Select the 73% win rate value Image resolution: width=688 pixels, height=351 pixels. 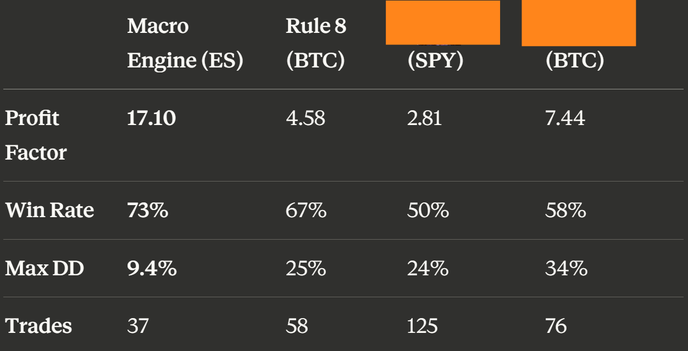tap(147, 210)
